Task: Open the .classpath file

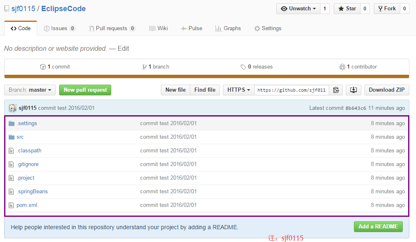Action: point(29,151)
